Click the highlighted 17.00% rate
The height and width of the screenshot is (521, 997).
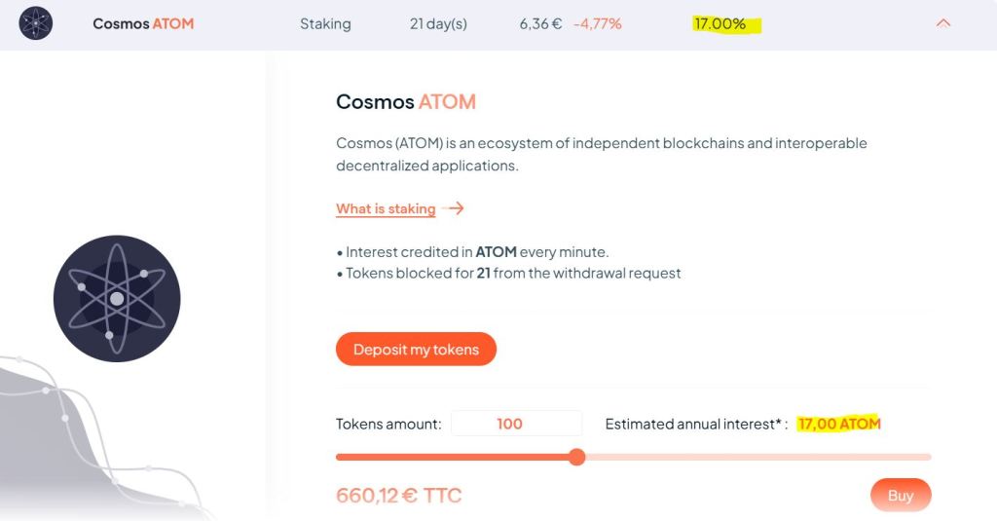(x=720, y=23)
